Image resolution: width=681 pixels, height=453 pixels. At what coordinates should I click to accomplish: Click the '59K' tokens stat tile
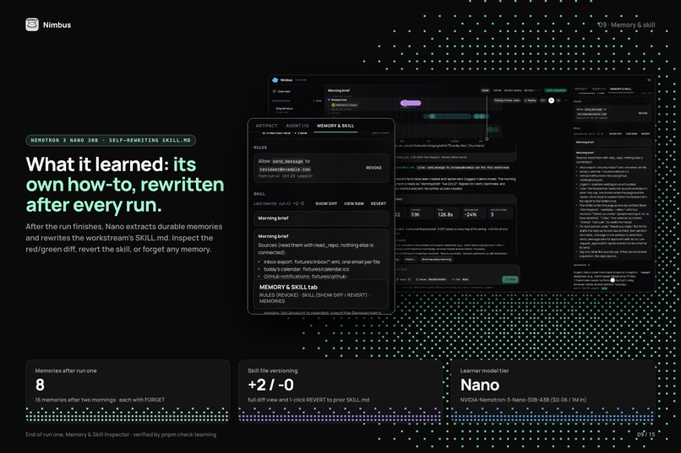point(421,213)
